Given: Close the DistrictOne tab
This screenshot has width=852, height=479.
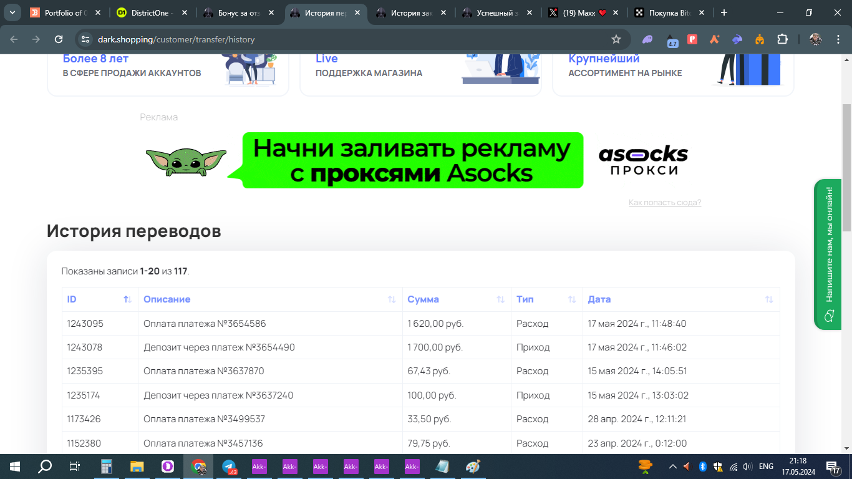Looking at the screenshot, I should [x=184, y=12].
